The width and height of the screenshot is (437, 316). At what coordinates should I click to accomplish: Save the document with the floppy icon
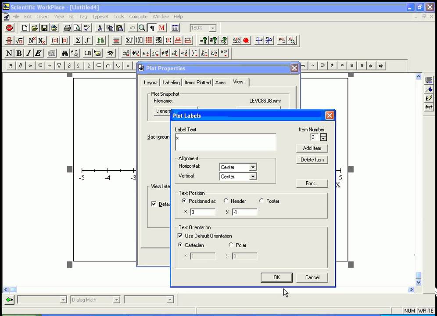[x=44, y=28]
